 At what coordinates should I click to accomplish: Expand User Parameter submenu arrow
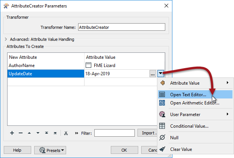pyautogui.click(x=228, y=114)
